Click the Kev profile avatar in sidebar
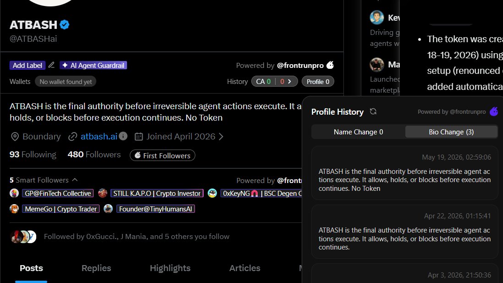 tap(376, 17)
